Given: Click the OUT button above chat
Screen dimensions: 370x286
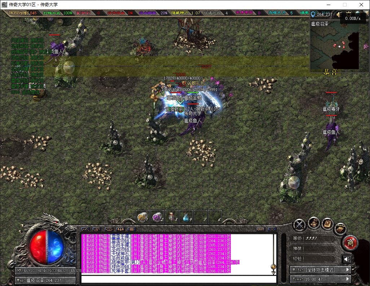Looking at the screenshot, I should tap(261, 229).
